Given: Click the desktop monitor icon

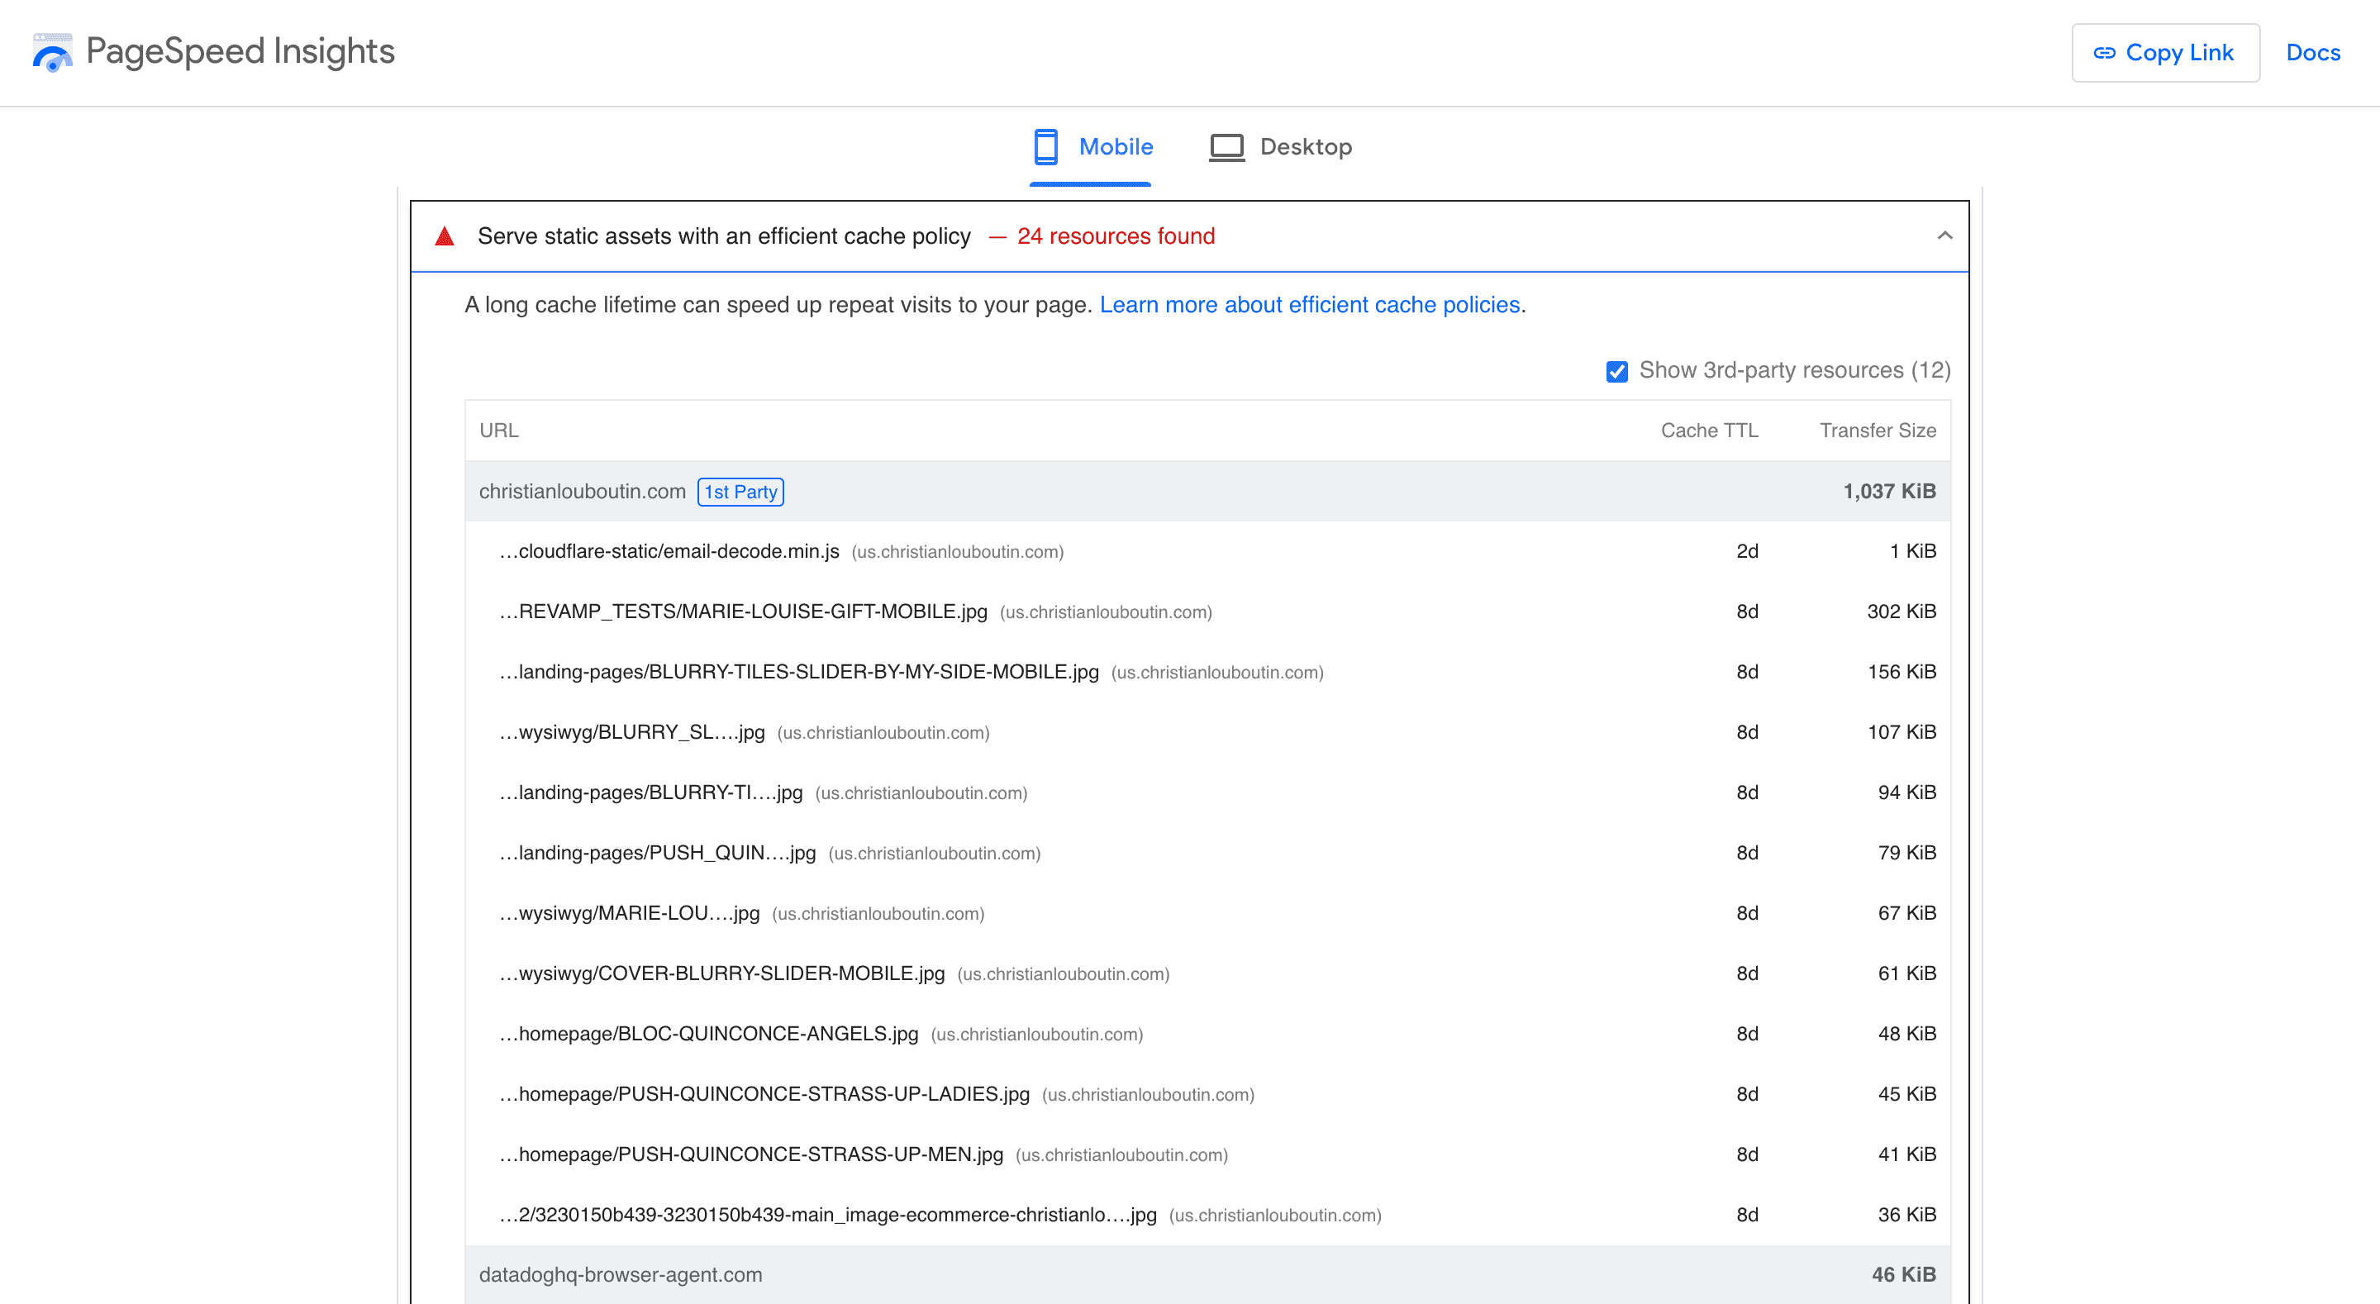Looking at the screenshot, I should pos(1227,147).
